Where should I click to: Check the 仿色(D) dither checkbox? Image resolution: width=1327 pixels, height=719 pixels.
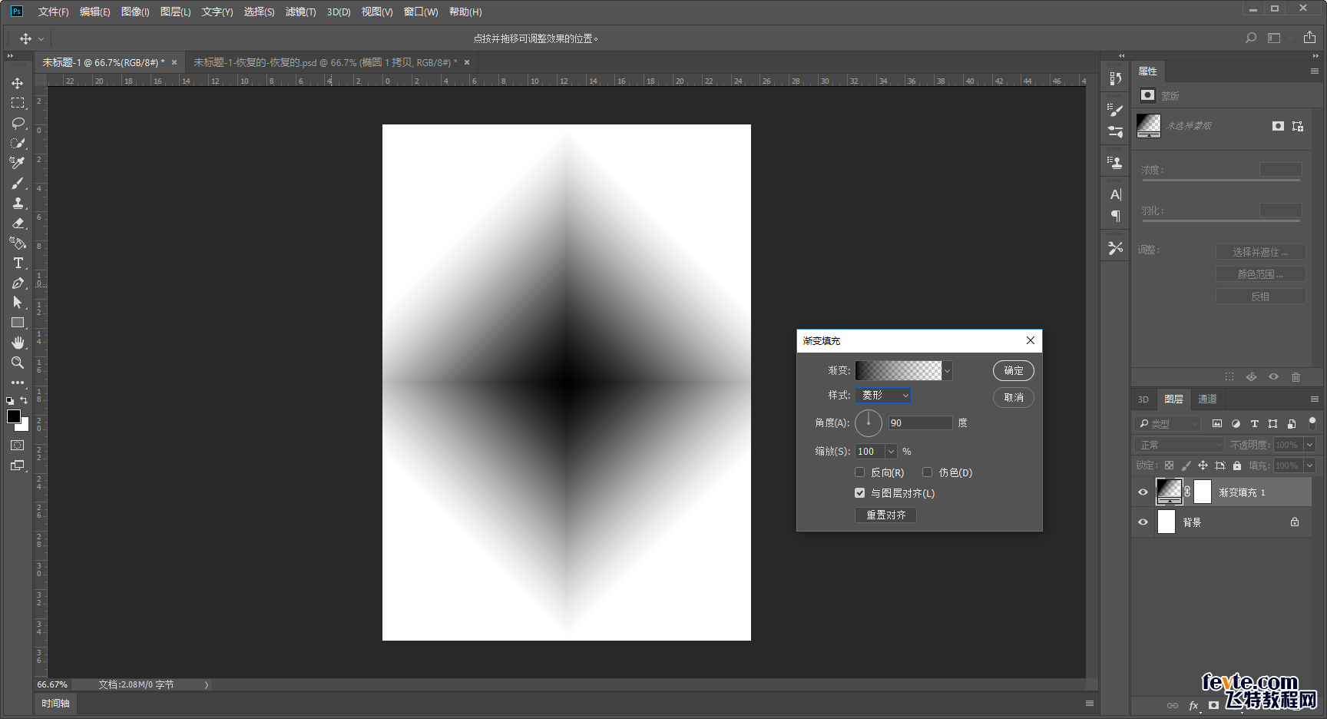pyautogui.click(x=928, y=472)
